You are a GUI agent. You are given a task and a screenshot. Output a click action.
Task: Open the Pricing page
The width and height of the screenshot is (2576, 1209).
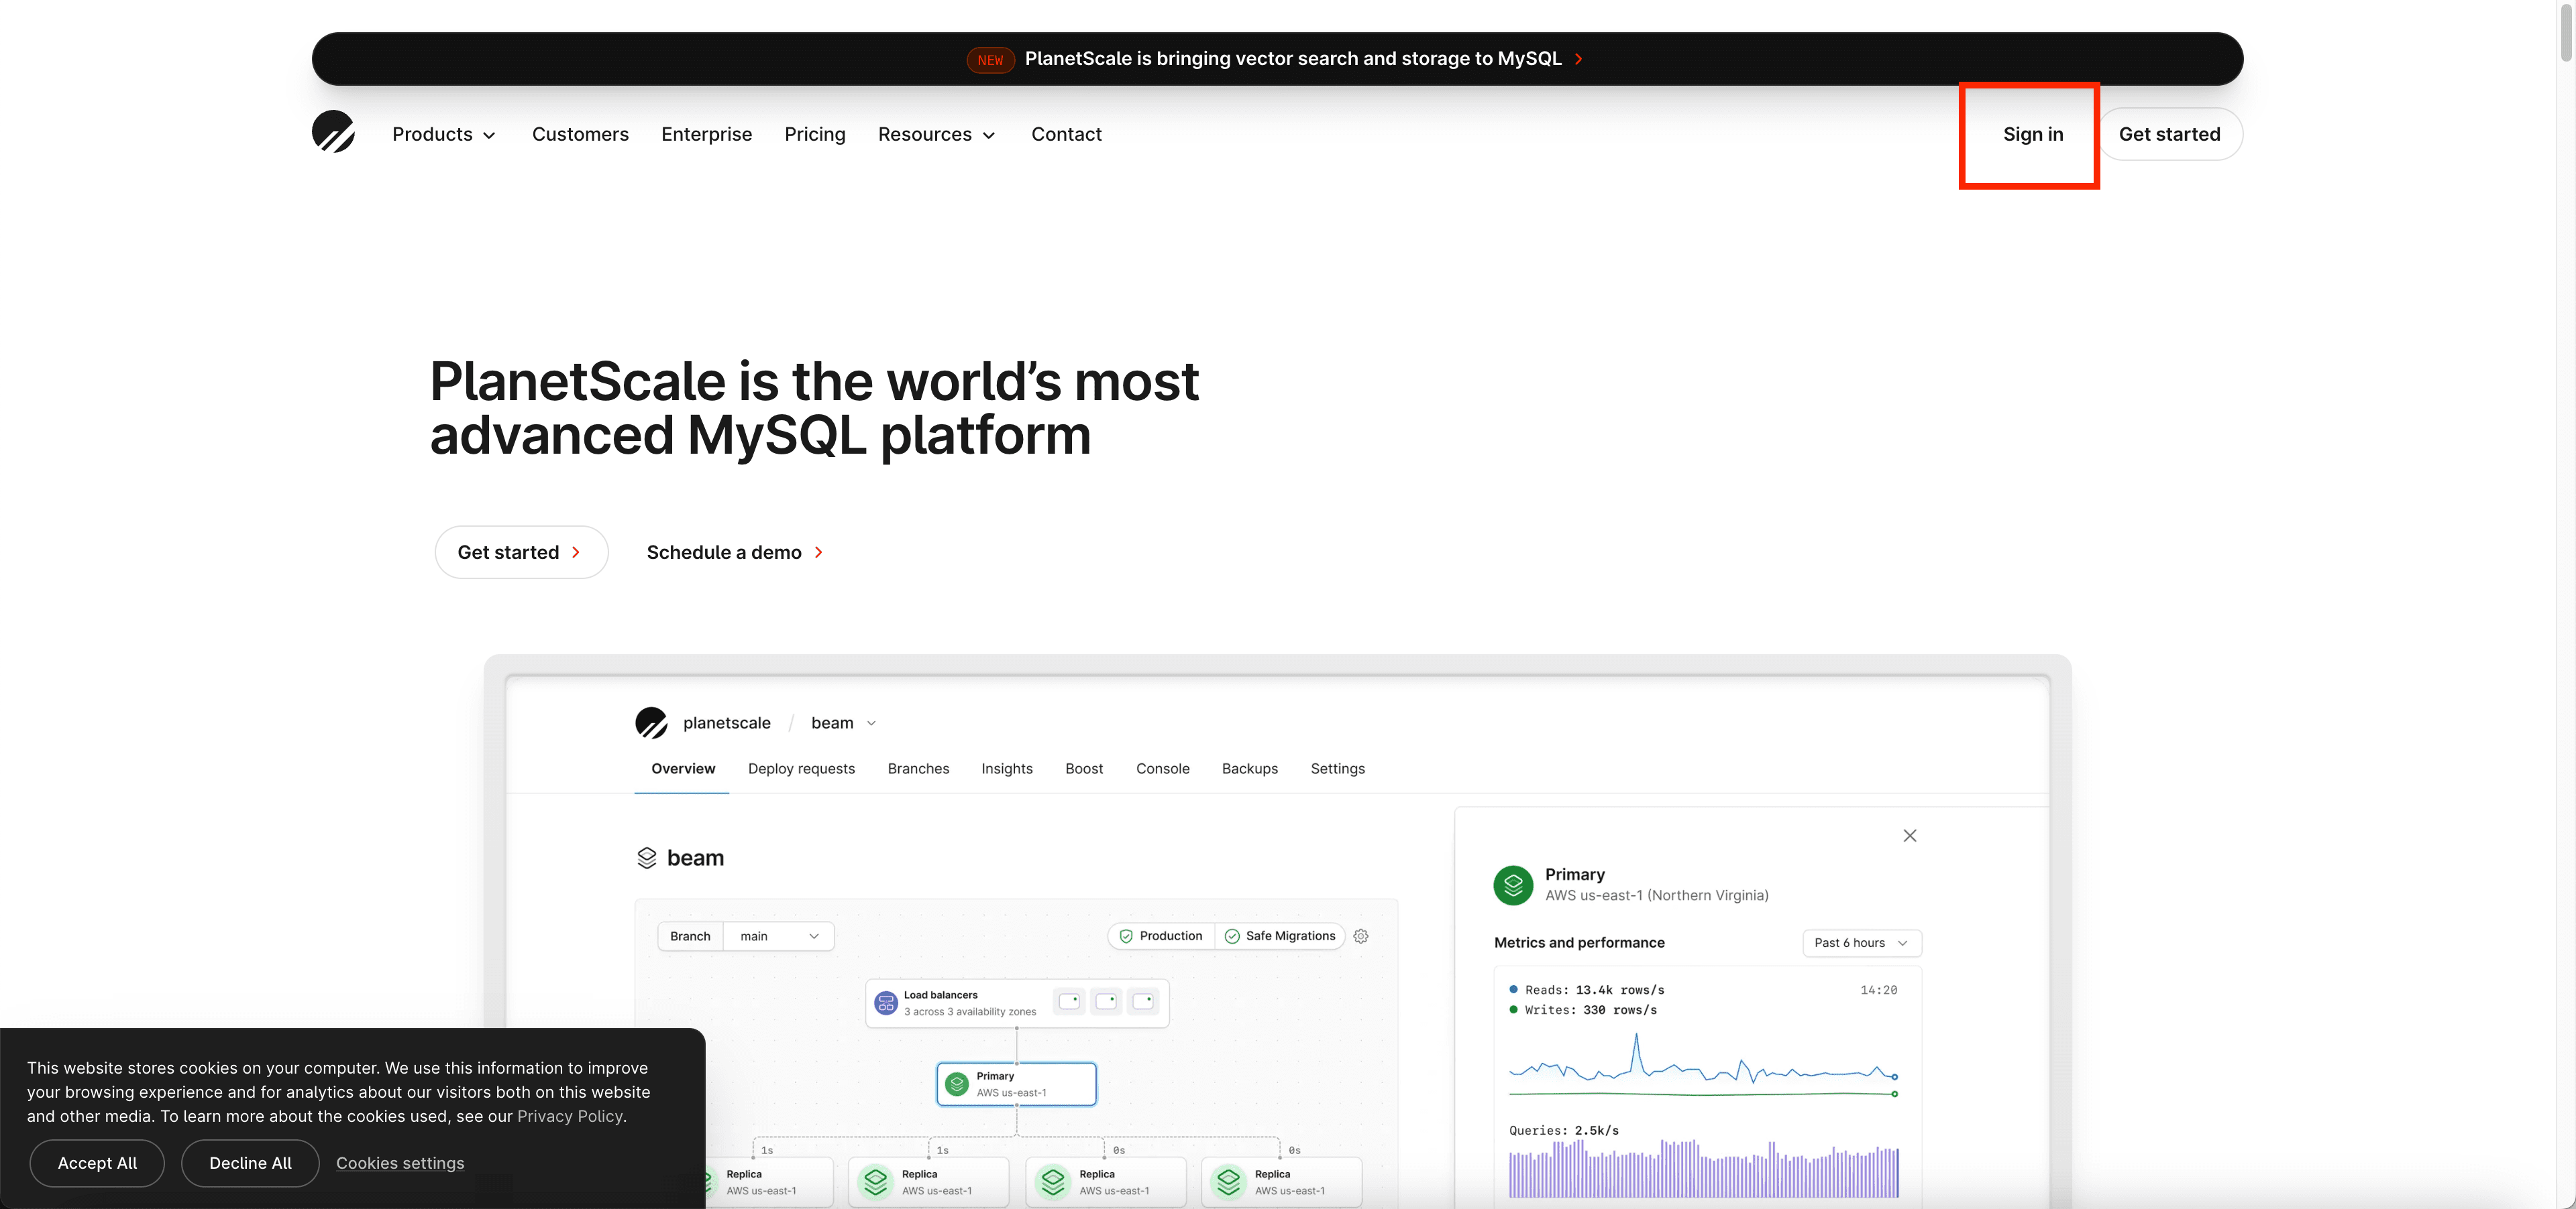pyautogui.click(x=814, y=134)
